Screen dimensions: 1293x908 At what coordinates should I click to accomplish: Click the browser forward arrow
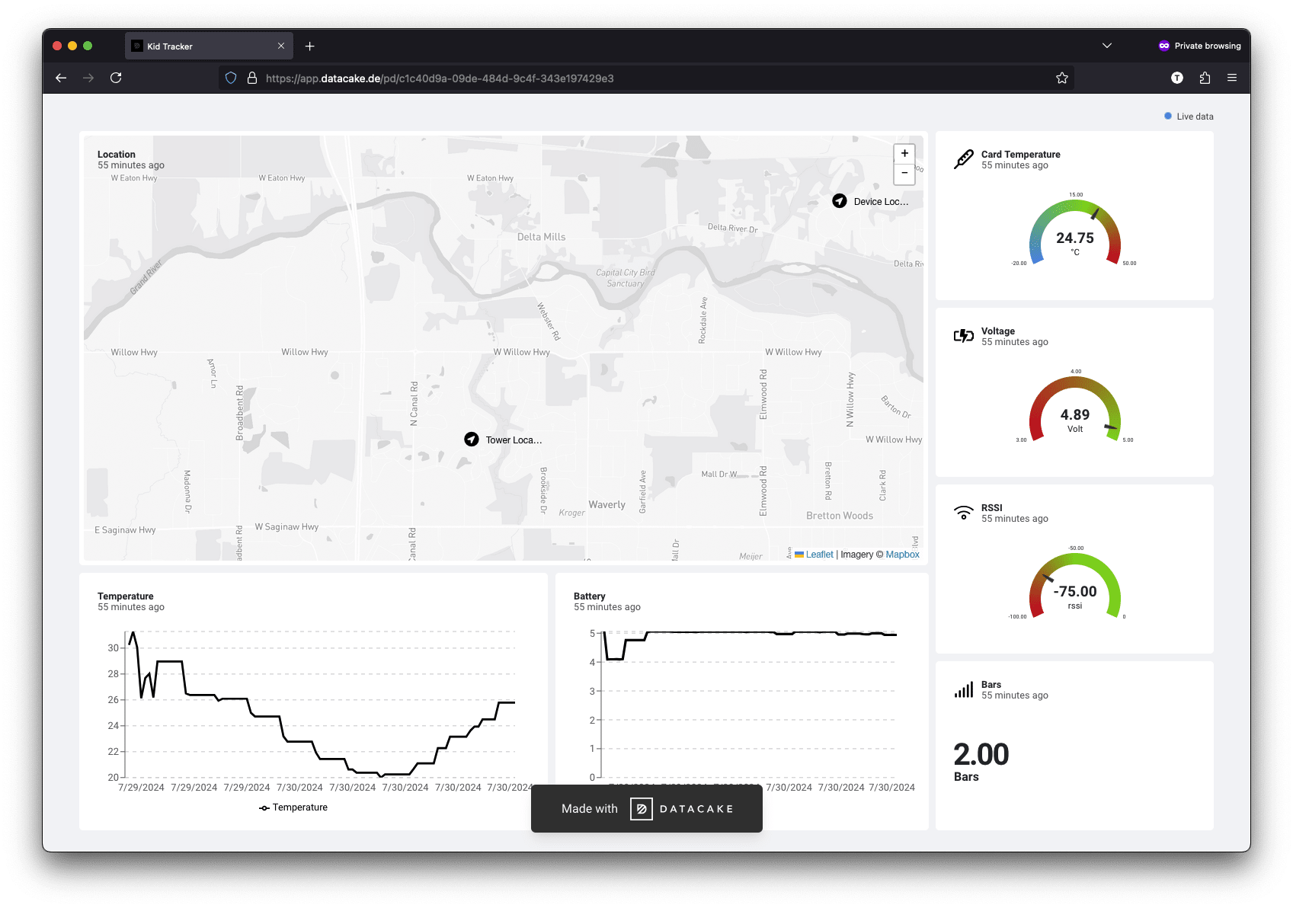pos(88,78)
